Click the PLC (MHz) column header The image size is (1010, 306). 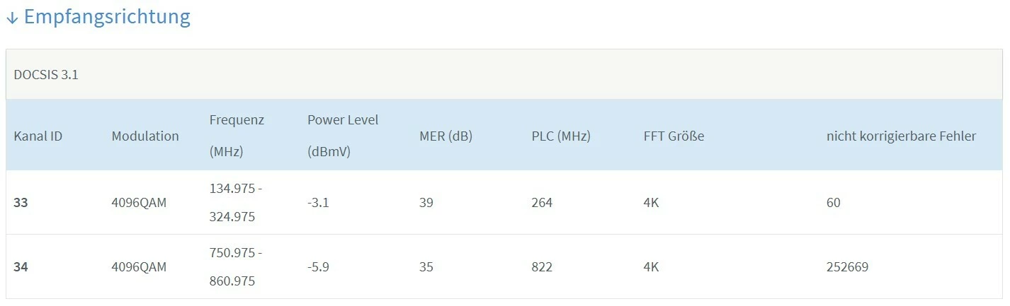560,136
